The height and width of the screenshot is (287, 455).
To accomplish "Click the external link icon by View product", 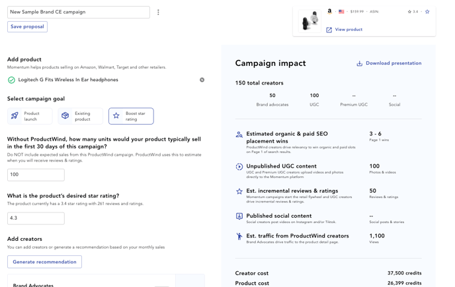I will click(329, 30).
